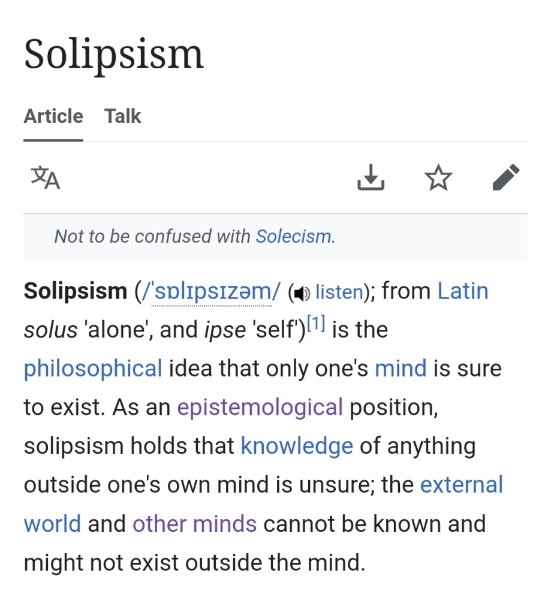Follow the external world link
The width and height of the screenshot is (551, 614).
tap(461, 484)
